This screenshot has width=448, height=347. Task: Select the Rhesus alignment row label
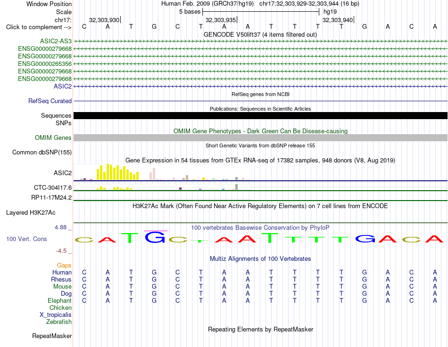[61, 279]
